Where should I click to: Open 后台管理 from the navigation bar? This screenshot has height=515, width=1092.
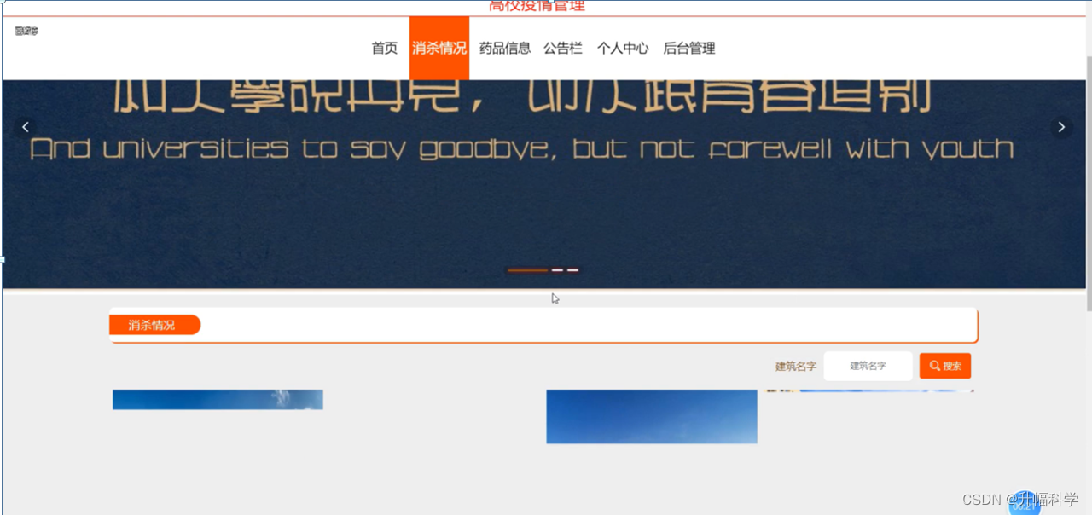point(691,49)
